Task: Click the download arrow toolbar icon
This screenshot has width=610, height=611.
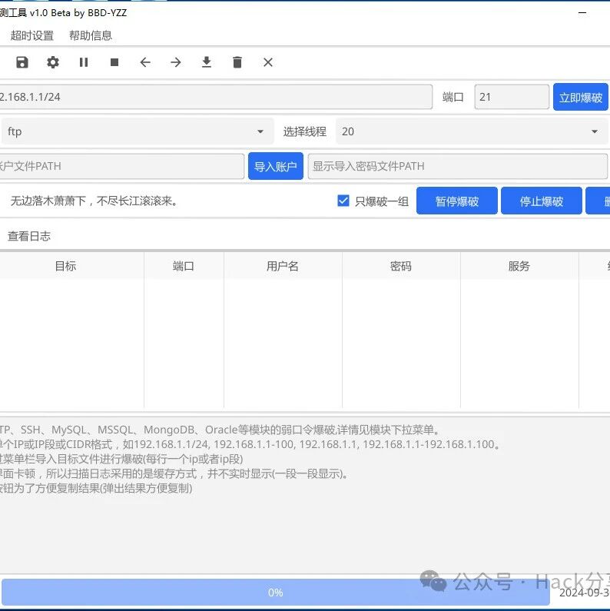Action: coord(207,62)
